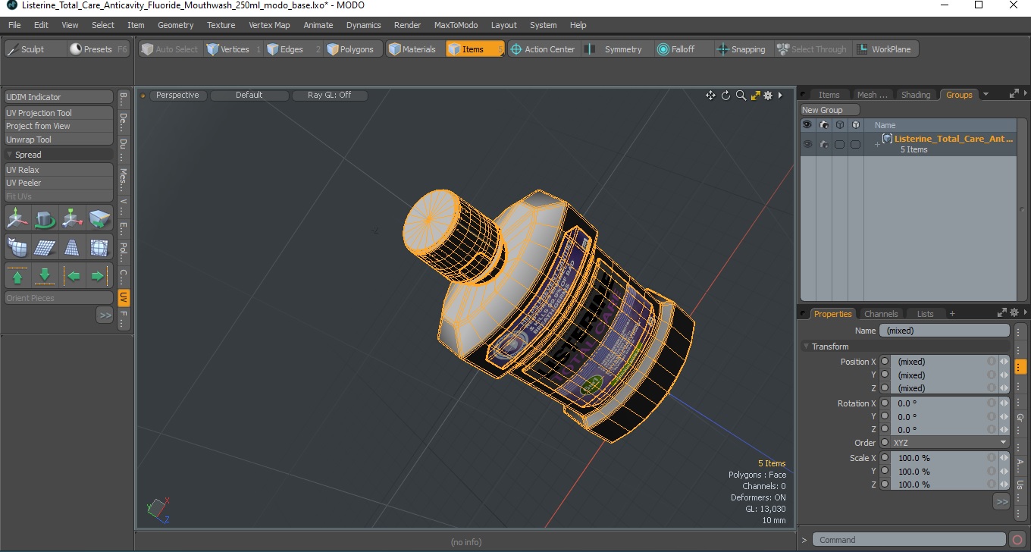Image resolution: width=1031 pixels, height=552 pixels.
Task: Click the viewport pan (move) icon
Action: [x=710, y=96]
